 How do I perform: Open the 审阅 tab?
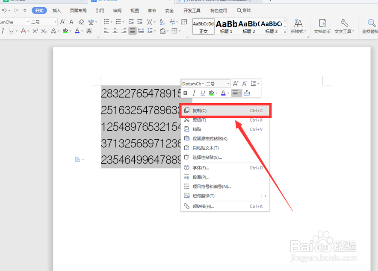pyautogui.click(x=117, y=11)
